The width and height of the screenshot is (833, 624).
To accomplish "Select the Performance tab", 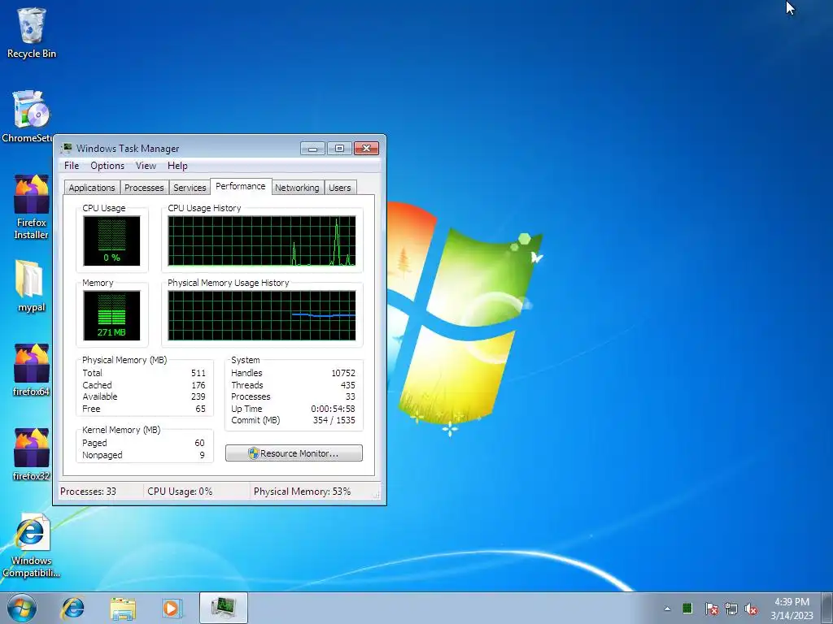I will (241, 186).
